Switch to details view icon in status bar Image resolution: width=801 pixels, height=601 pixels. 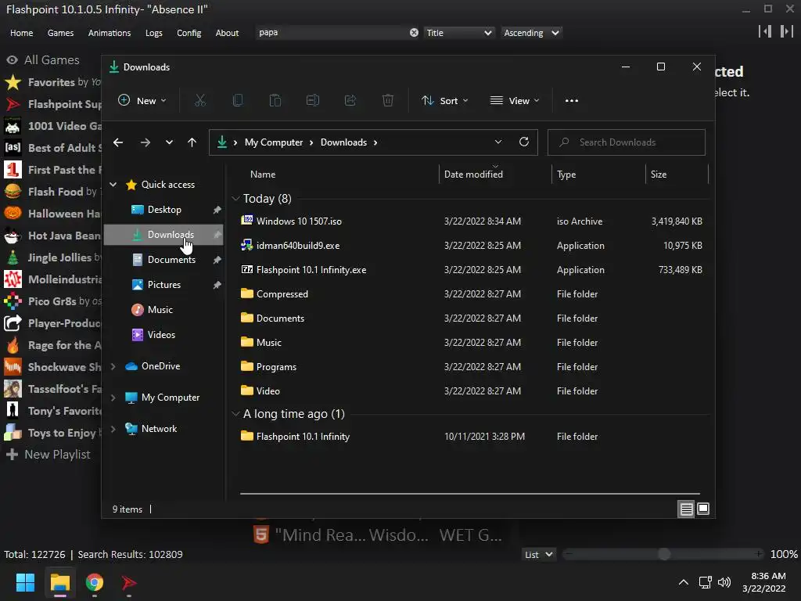pyautogui.click(x=686, y=509)
